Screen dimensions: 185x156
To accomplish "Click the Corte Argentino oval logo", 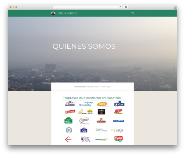I will [84, 121].
